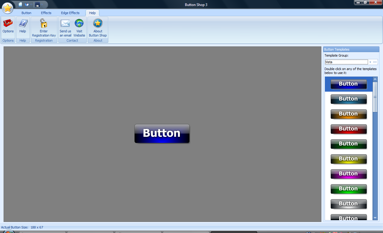The width and height of the screenshot is (383, 233).
Task: Open the Edge Effects tab
Action: [70, 13]
